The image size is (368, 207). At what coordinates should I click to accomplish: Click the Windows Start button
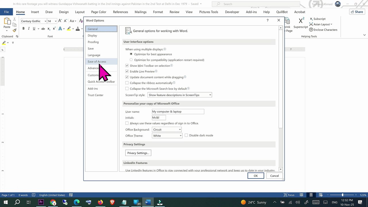click(x=5, y=202)
